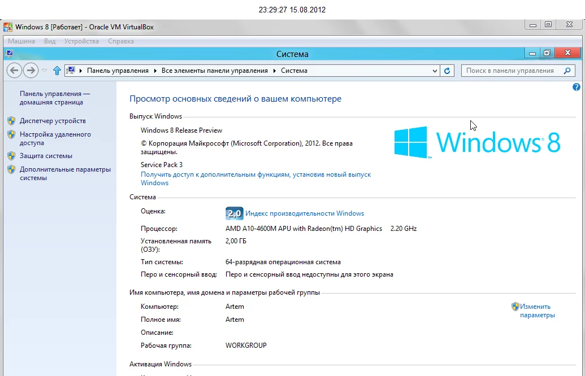
Task: Click Все элементы панели управления breadcrumb
Action: [215, 71]
